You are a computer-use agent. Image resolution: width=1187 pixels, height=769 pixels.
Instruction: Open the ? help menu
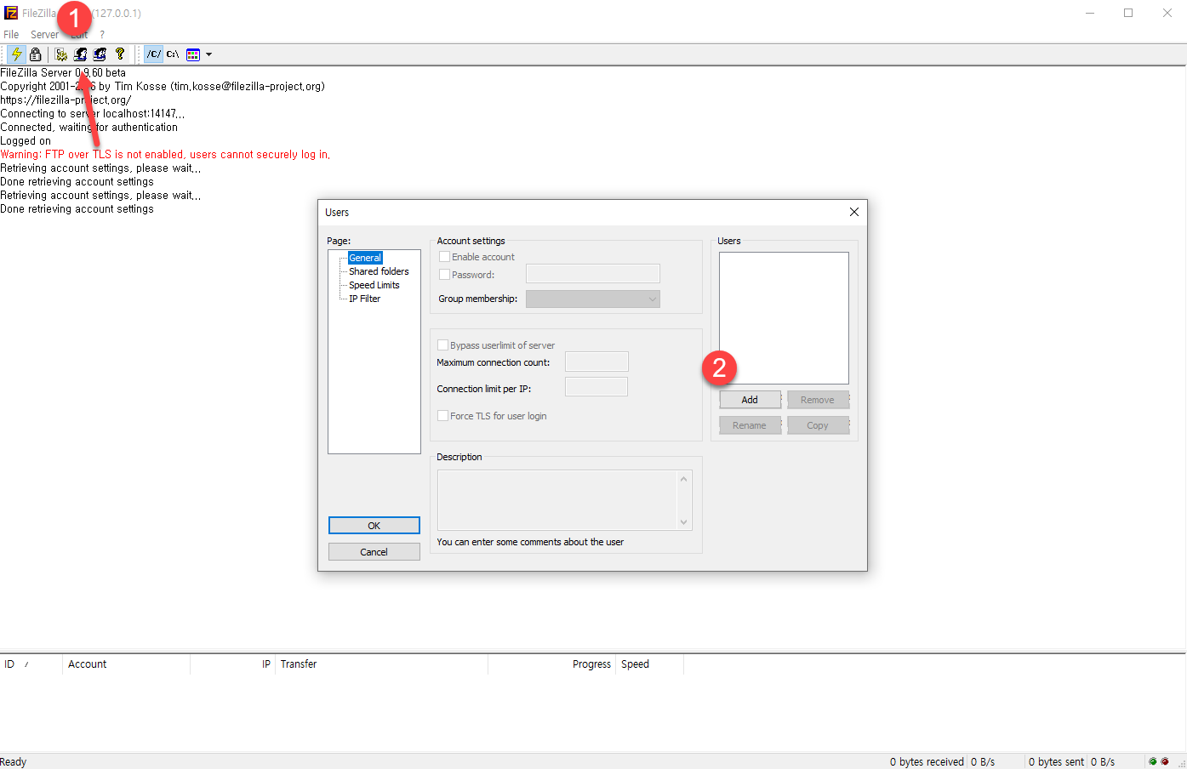pos(102,34)
